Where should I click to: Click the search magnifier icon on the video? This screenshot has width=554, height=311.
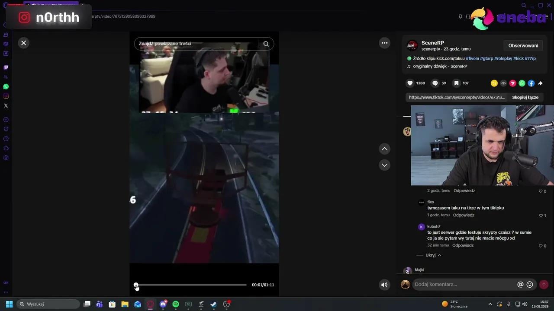266,44
